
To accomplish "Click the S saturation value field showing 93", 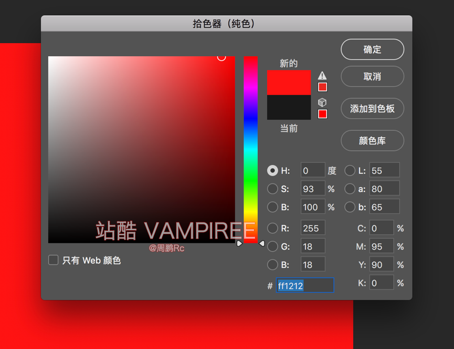I will [x=313, y=188].
